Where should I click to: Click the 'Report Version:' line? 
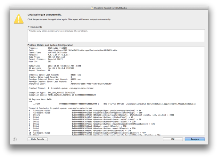point(39,70)
